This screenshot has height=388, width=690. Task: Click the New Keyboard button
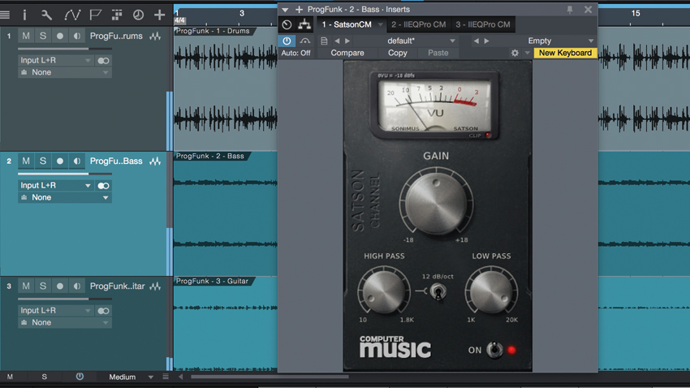coord(566,53)
